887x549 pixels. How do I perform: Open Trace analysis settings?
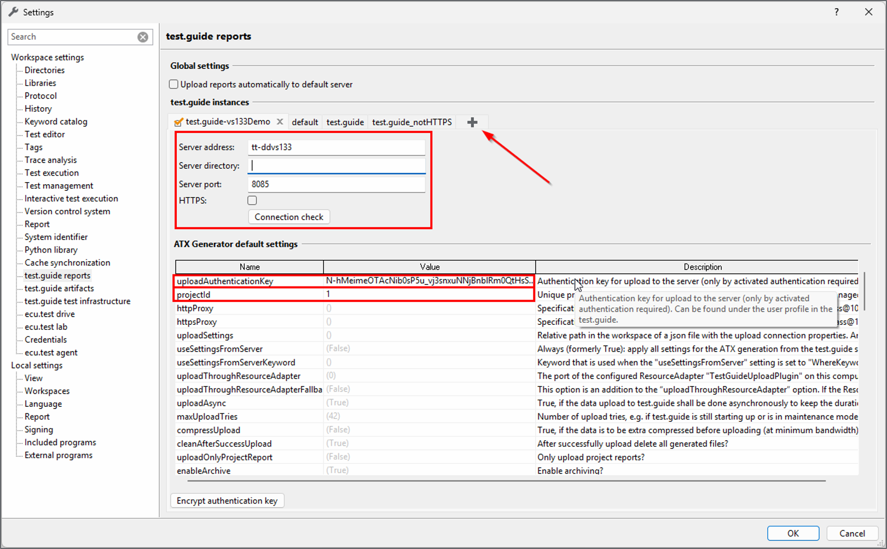(x=50, y=160)
